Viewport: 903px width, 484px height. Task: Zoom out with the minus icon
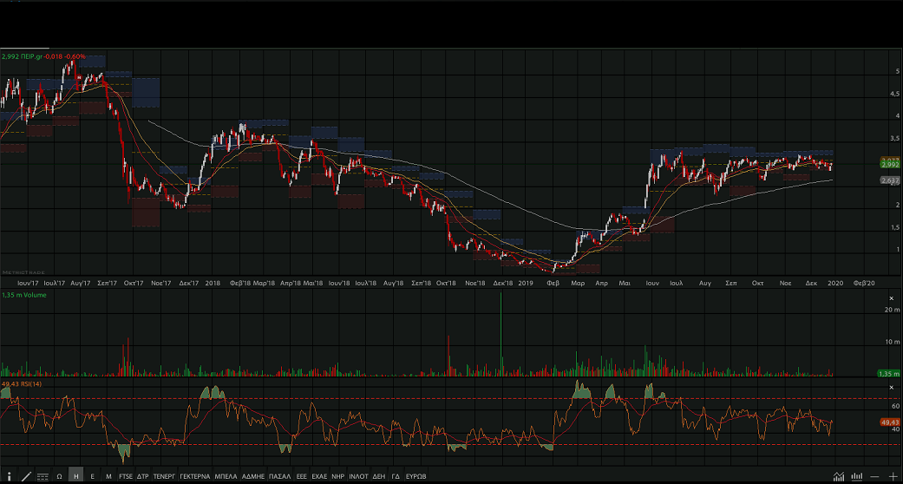[x=875, y=476]
